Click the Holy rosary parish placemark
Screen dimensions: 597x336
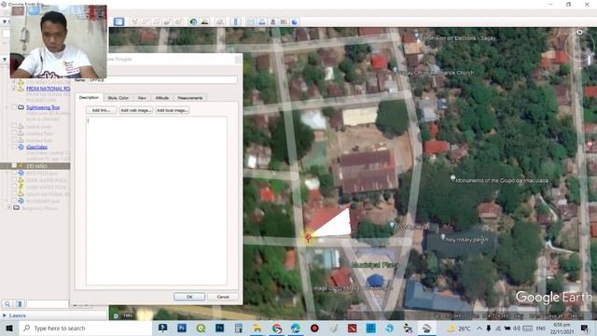click(x=464, y=239)
